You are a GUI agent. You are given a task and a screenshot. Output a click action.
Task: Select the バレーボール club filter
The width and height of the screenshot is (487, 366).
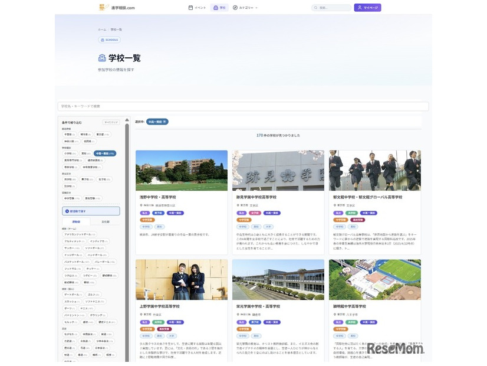[x=105, y=262]
